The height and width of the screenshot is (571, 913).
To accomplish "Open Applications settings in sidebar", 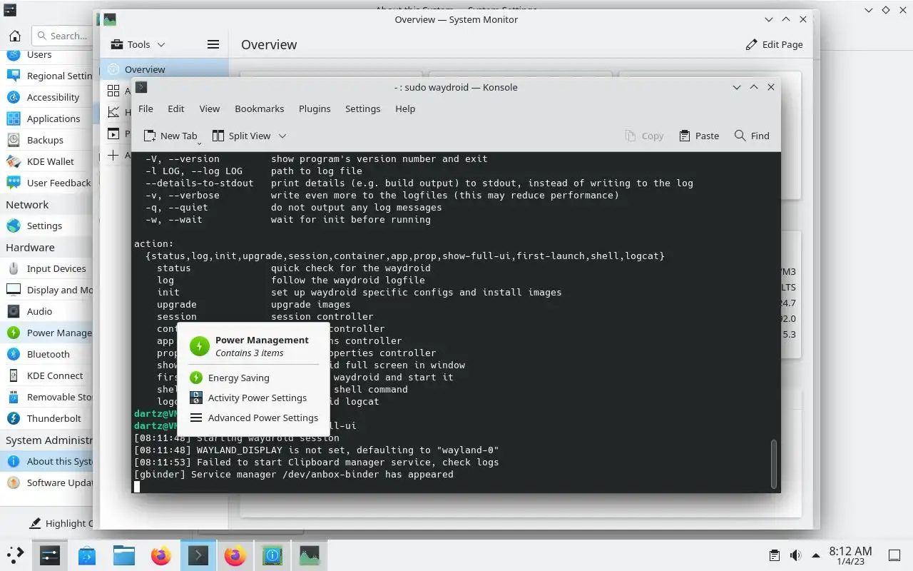I will coord(47,118).
